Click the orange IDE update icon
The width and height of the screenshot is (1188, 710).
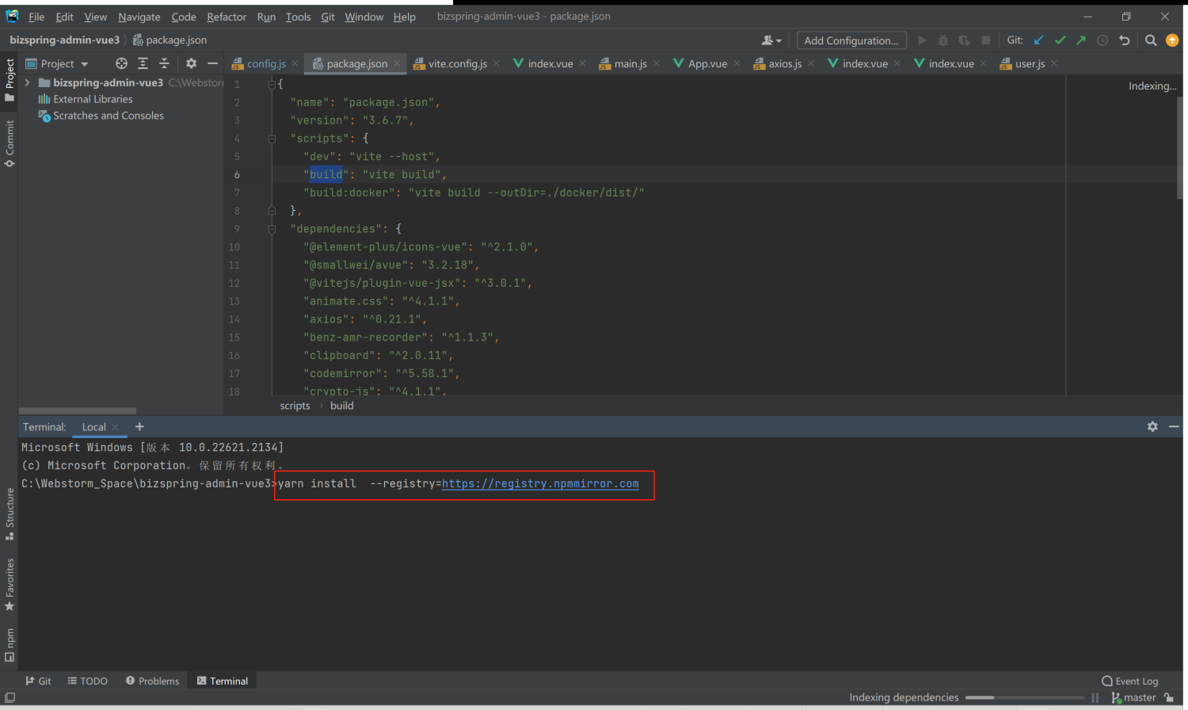(1172, 40)
